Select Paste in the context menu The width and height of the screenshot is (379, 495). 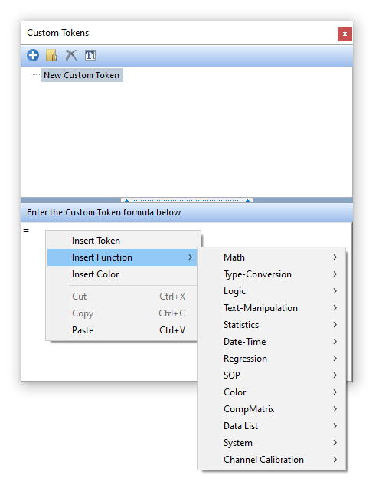123,330
